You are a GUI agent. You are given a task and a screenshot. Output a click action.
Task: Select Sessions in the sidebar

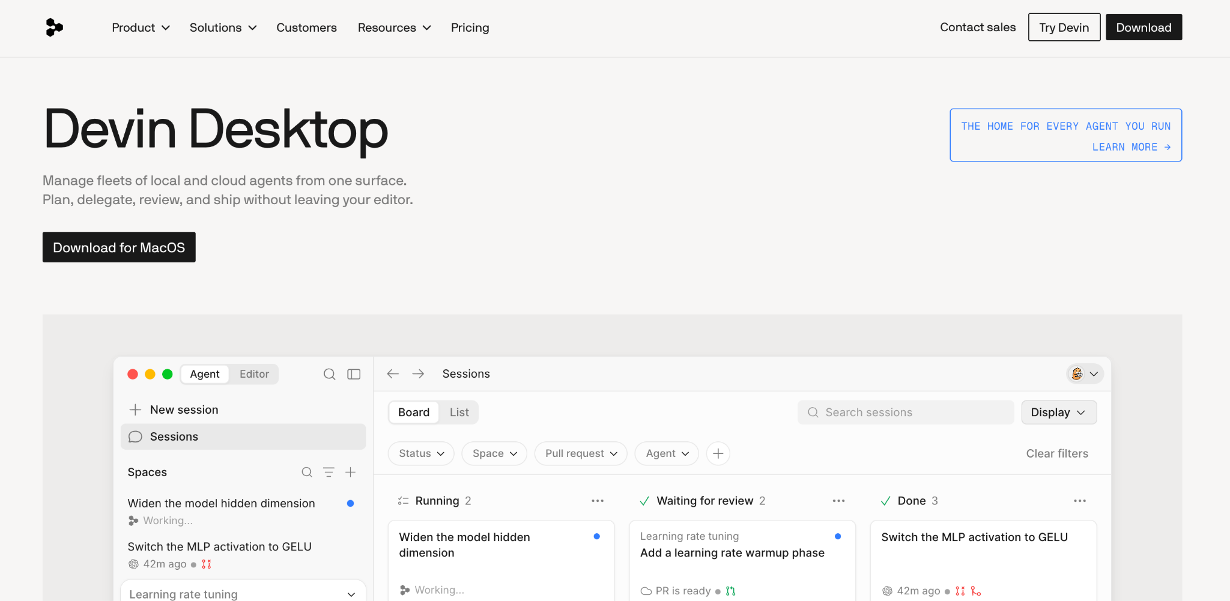[x=243, y=436]
